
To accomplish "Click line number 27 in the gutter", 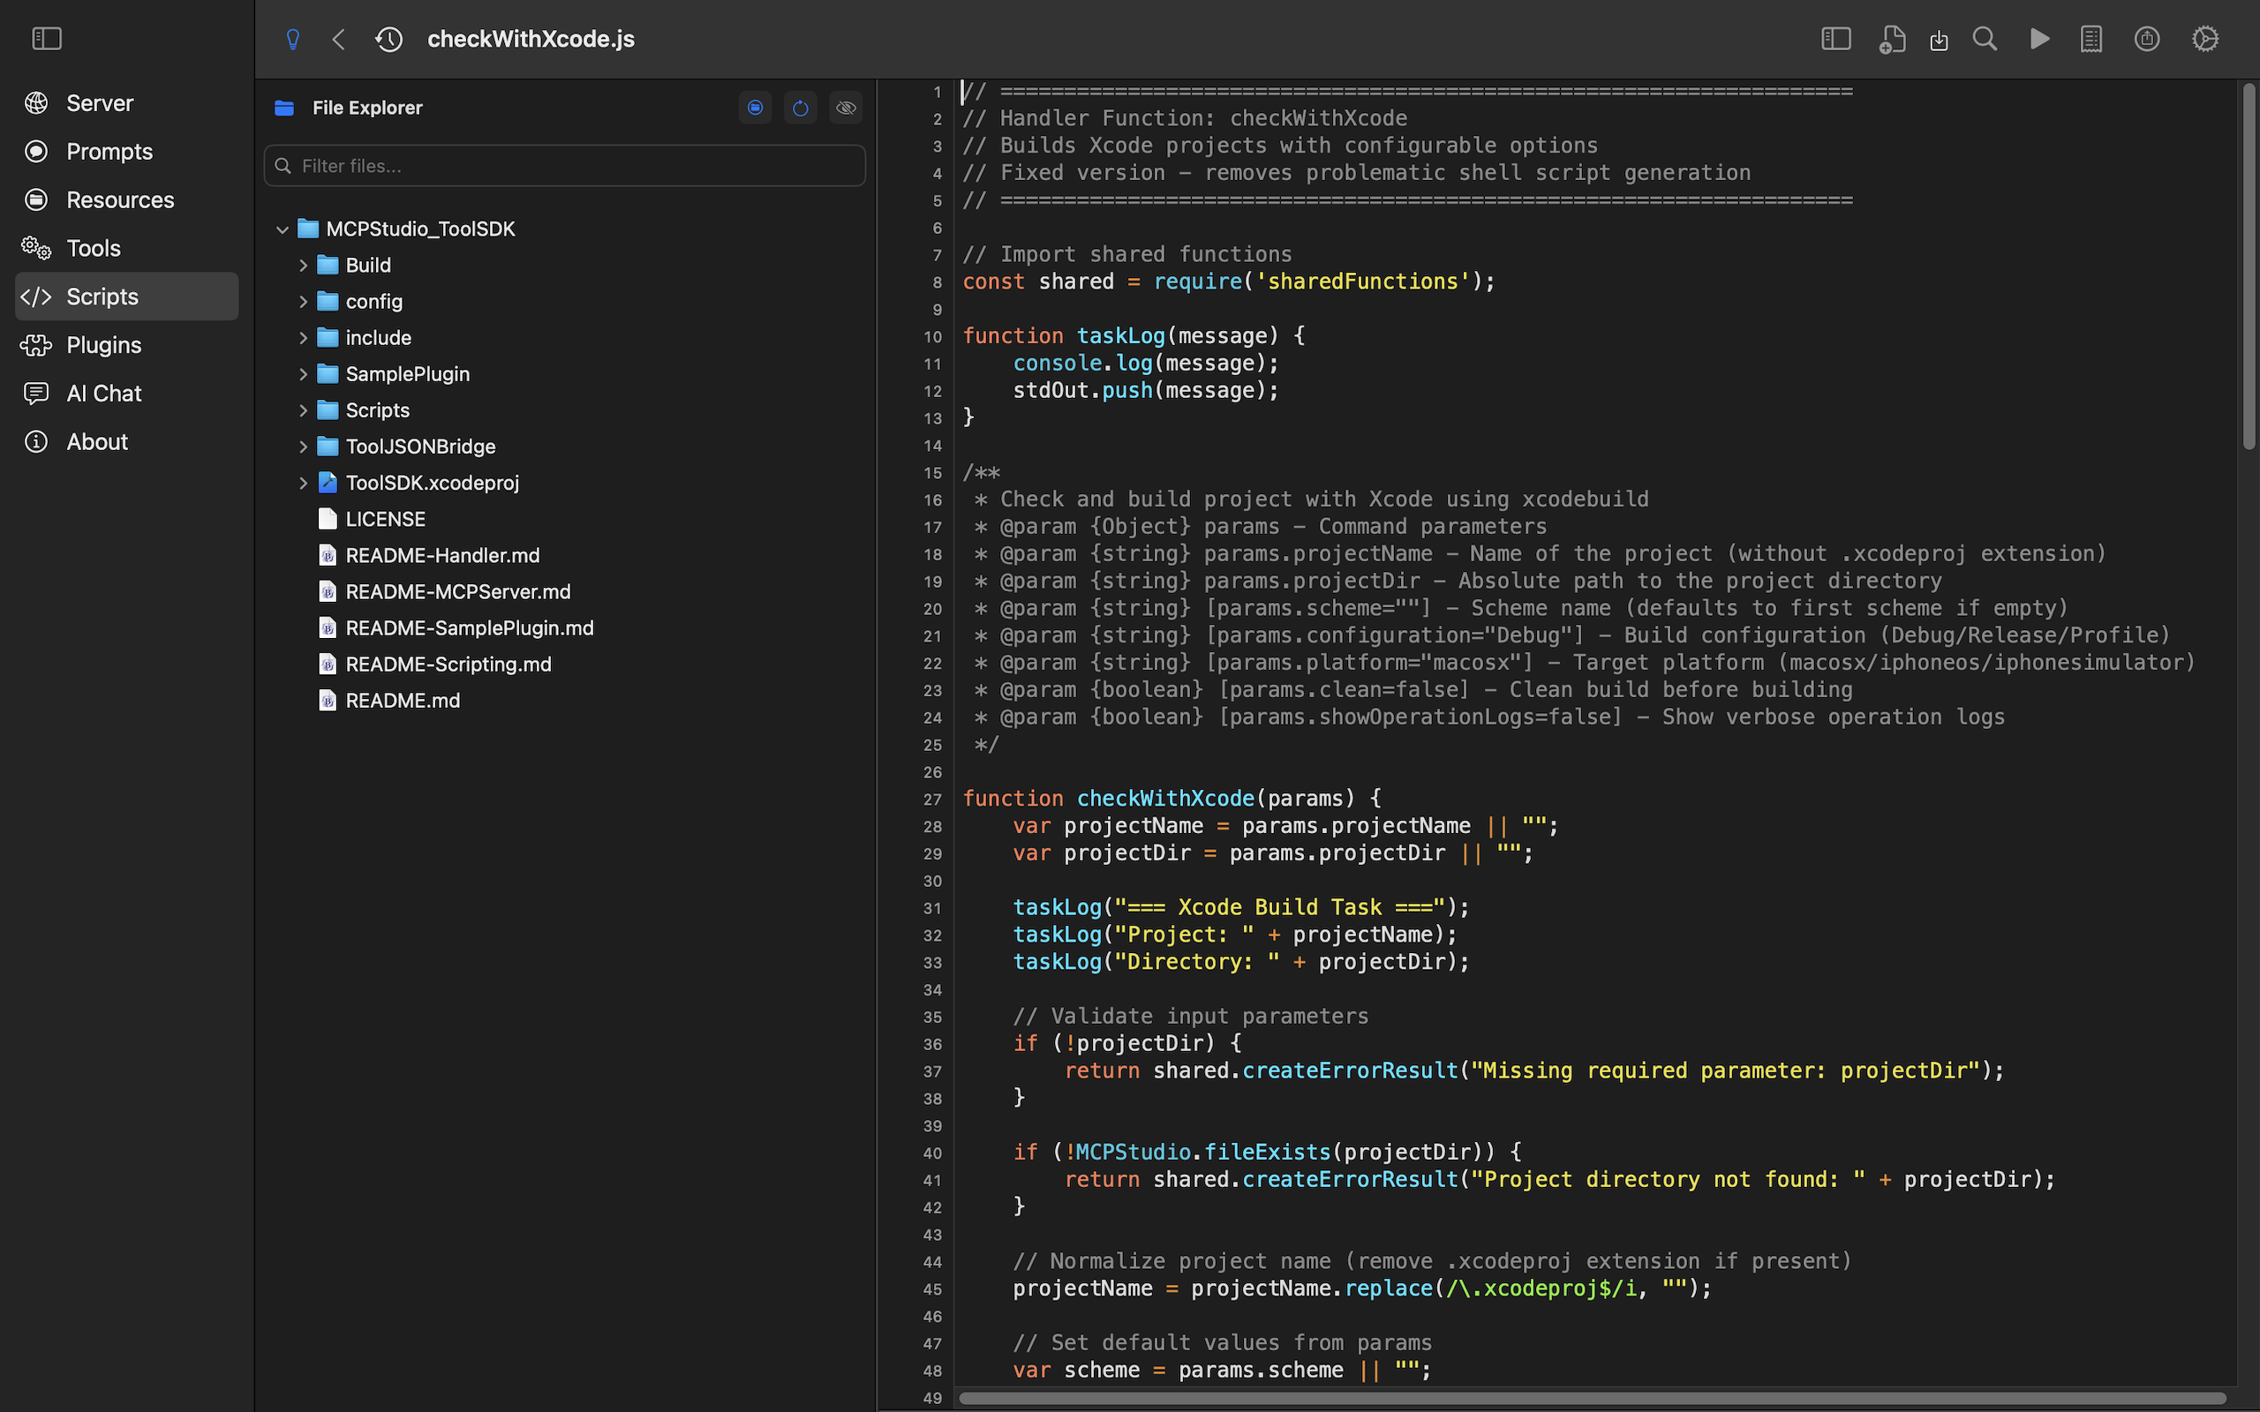I will (932, 800).
